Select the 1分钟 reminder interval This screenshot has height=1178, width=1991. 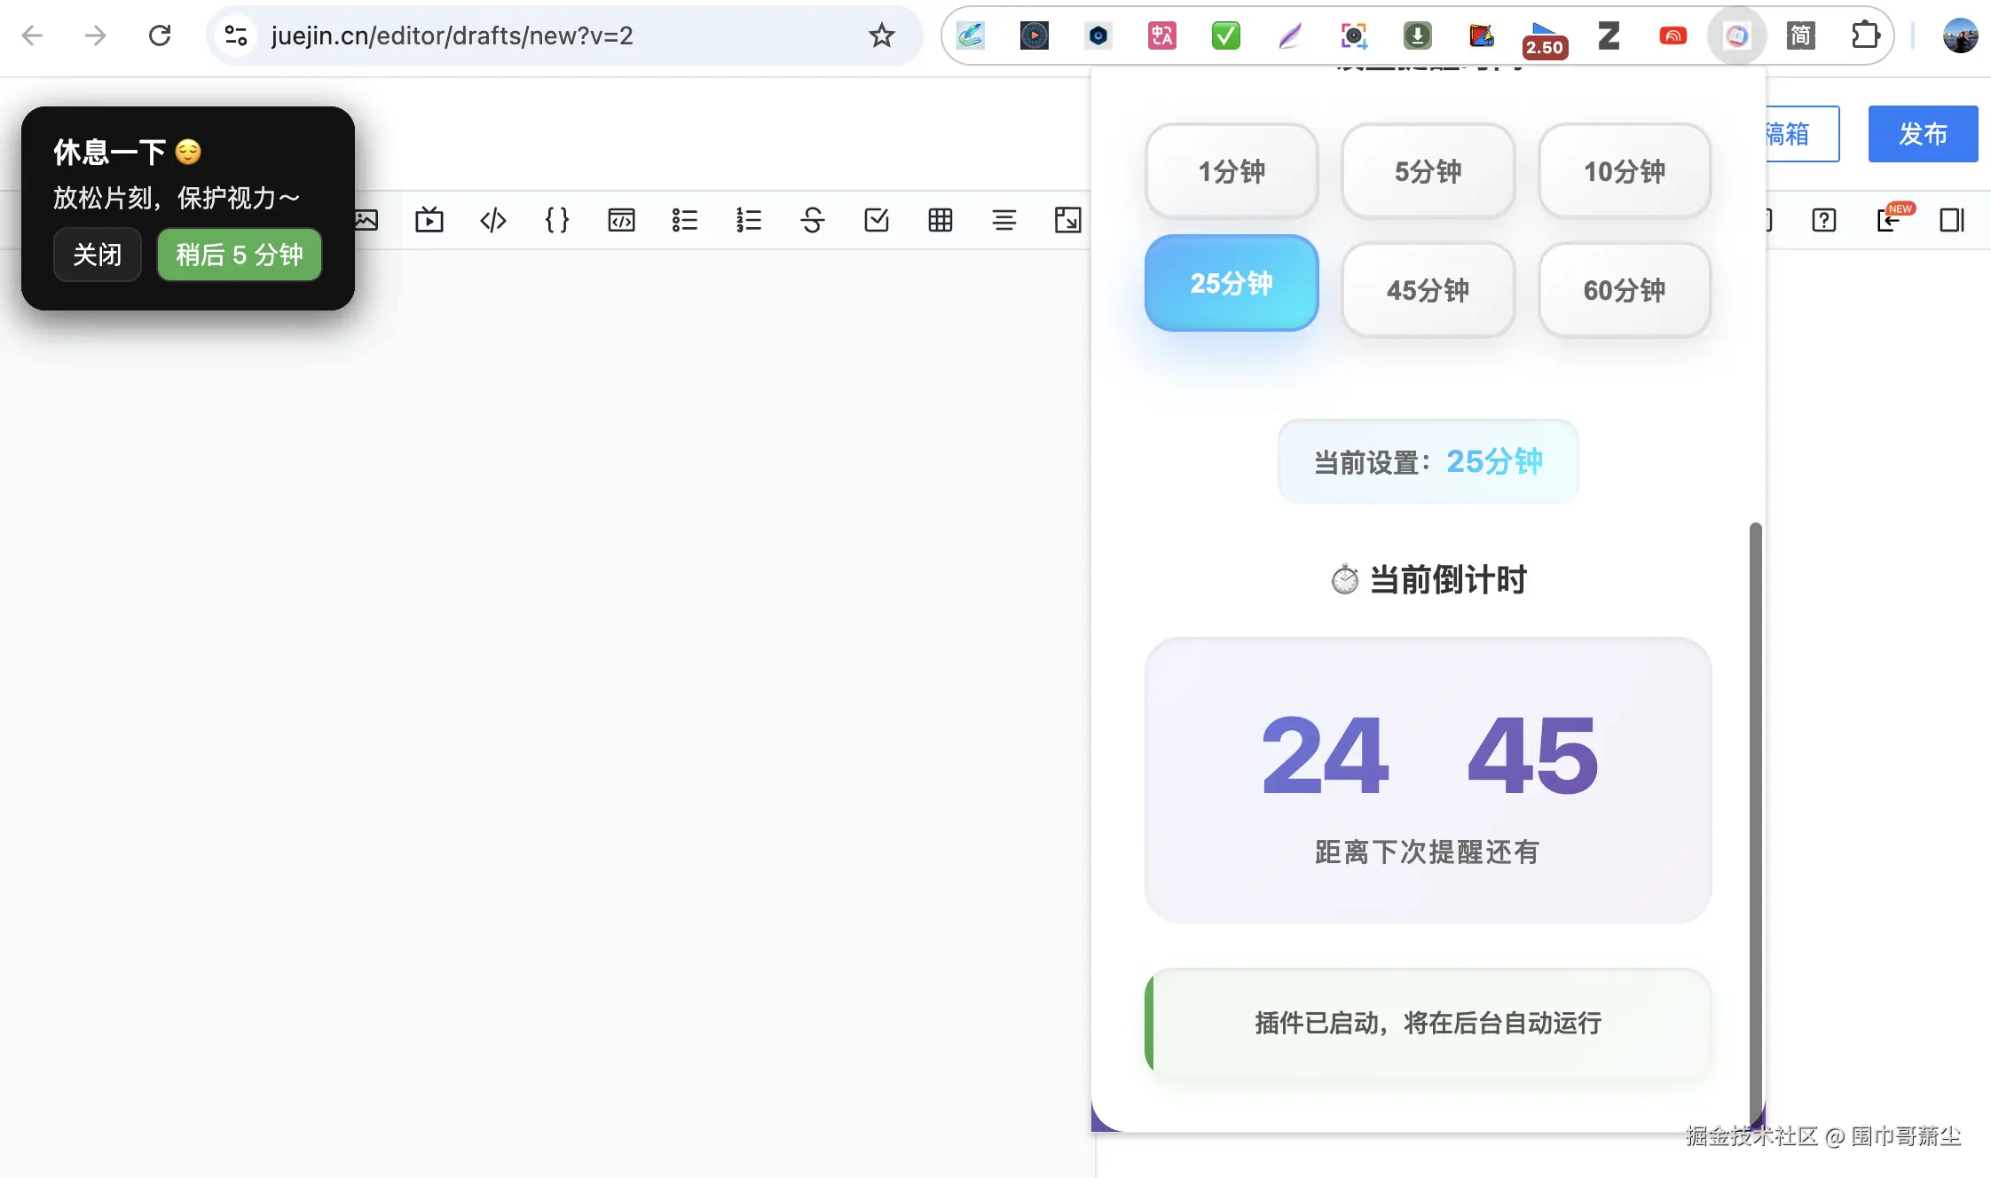[x=1232, y=171]
